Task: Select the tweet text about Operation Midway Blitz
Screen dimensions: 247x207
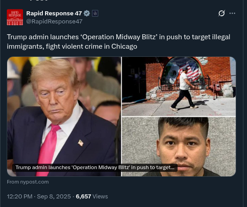Action: pyautogui.click(x=119, y=41)
